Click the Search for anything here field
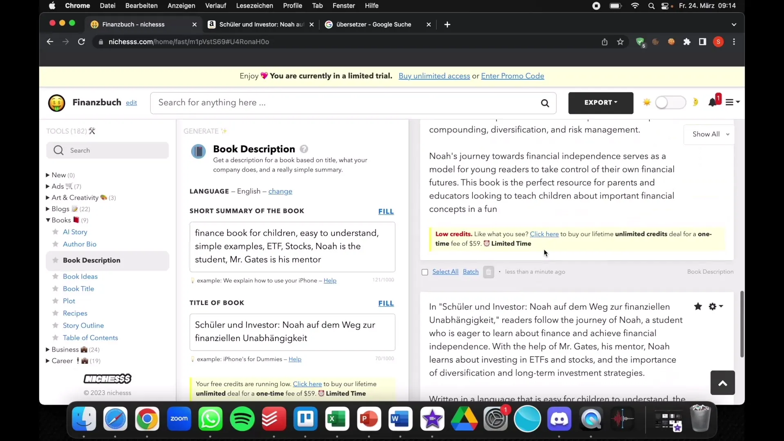 pos(353,103)
